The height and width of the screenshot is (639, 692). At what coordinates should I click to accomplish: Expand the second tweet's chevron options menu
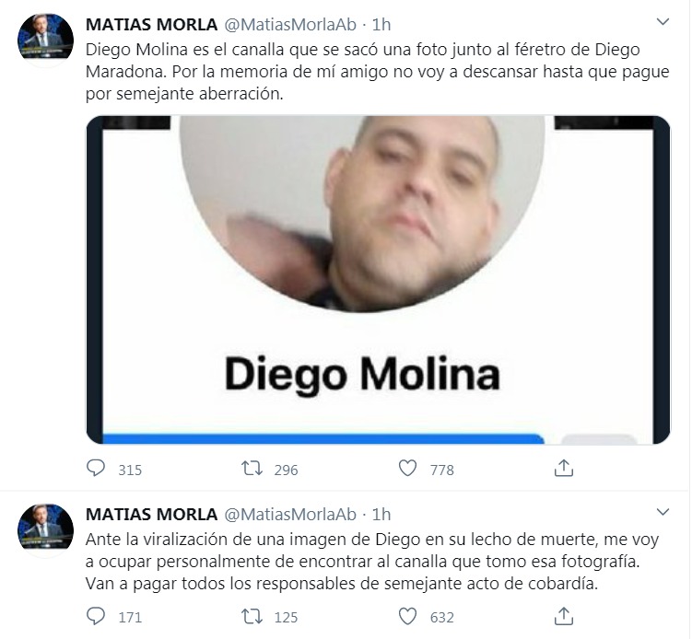click(x=663, y=512)
